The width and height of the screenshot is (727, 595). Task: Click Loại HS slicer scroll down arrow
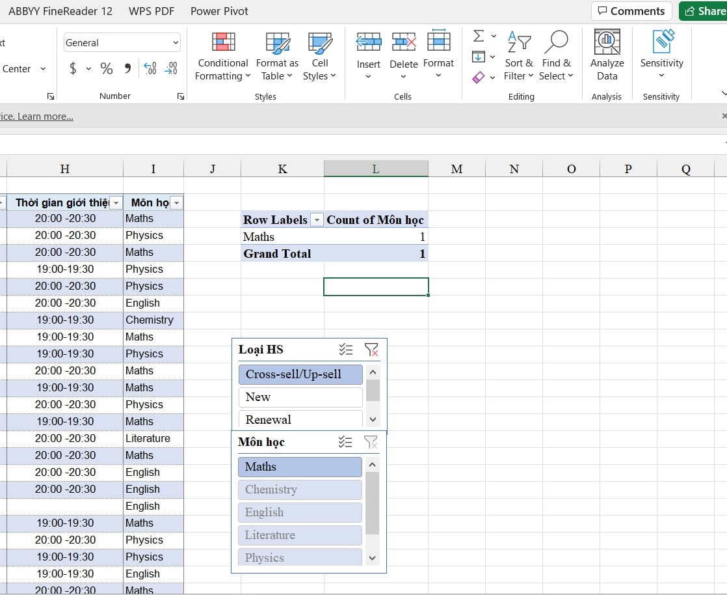373,420
